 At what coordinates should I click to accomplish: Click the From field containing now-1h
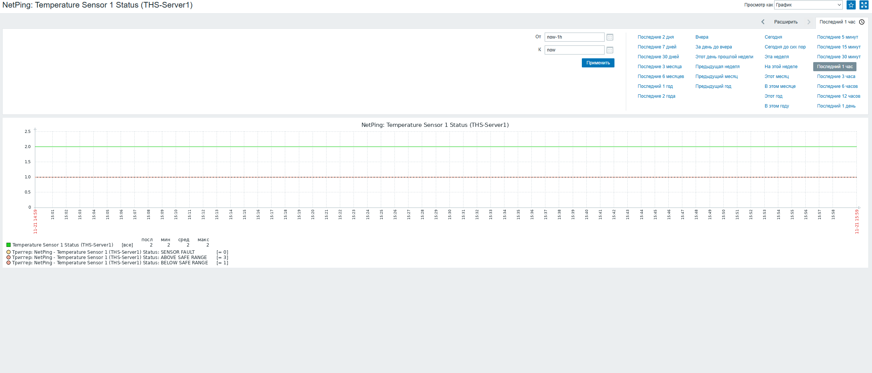pyautogui.click(x=574, y=37)
